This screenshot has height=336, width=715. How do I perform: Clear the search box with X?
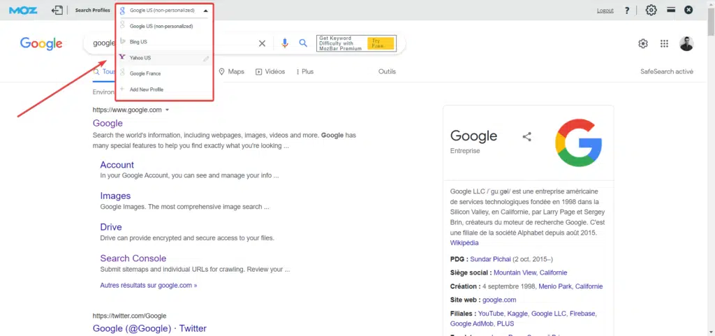click(263, 43)
